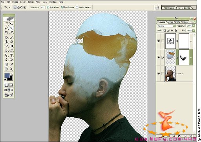
Task: Reset to default foreground and background colors
Action: coord(5,80)
